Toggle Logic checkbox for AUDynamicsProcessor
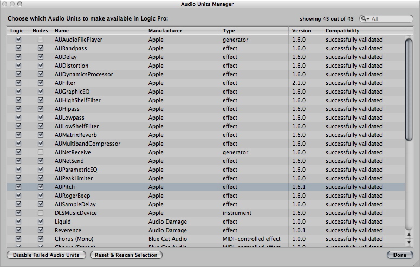Screen dimensions: 420x267 [18, 74]
